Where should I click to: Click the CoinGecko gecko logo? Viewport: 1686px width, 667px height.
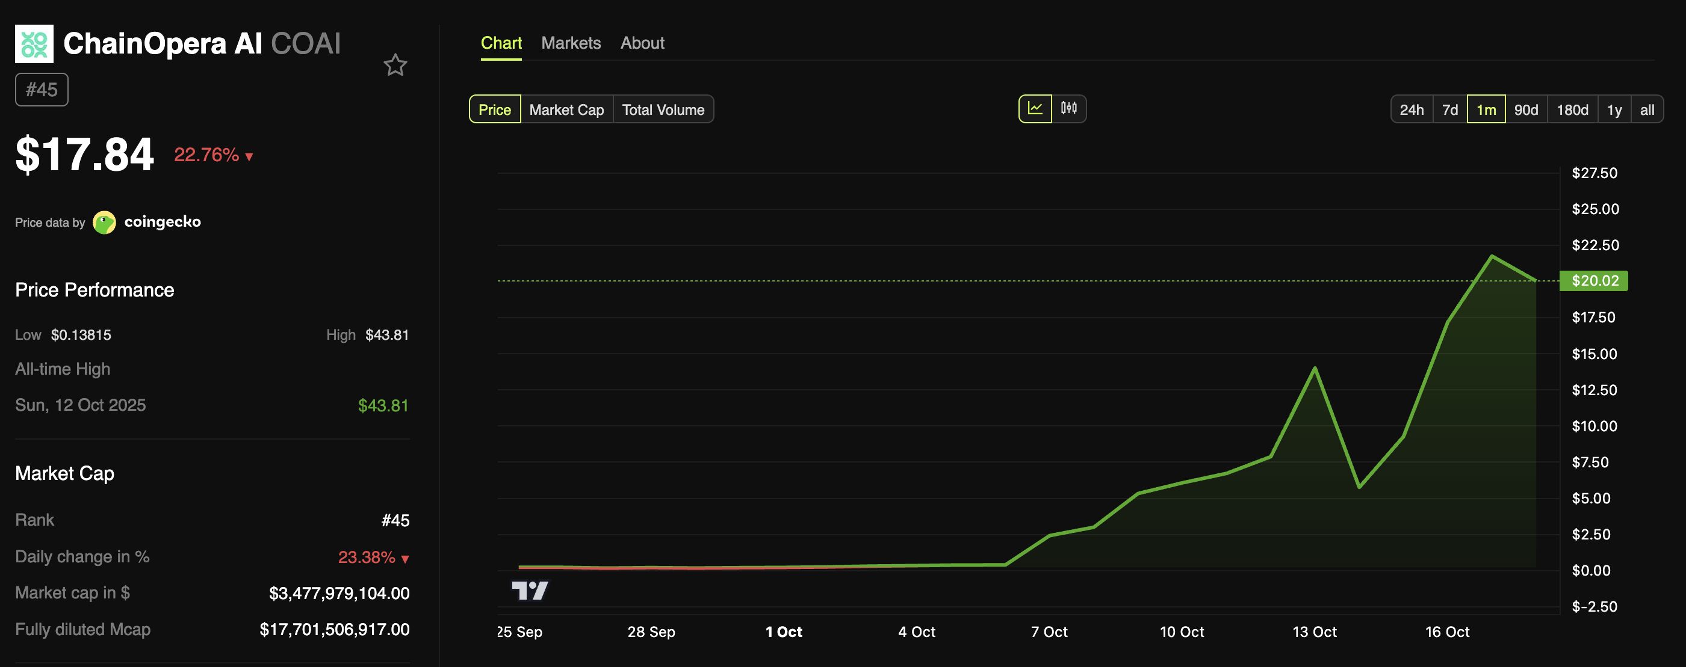coord(104,223)
